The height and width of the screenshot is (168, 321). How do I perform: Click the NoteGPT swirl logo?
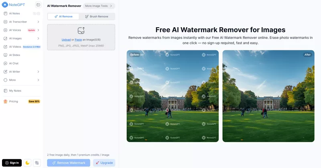(5, 5)
